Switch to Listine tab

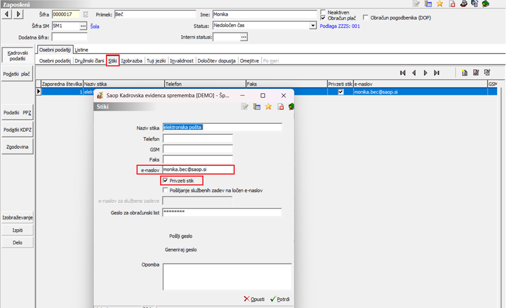point(82,50)
